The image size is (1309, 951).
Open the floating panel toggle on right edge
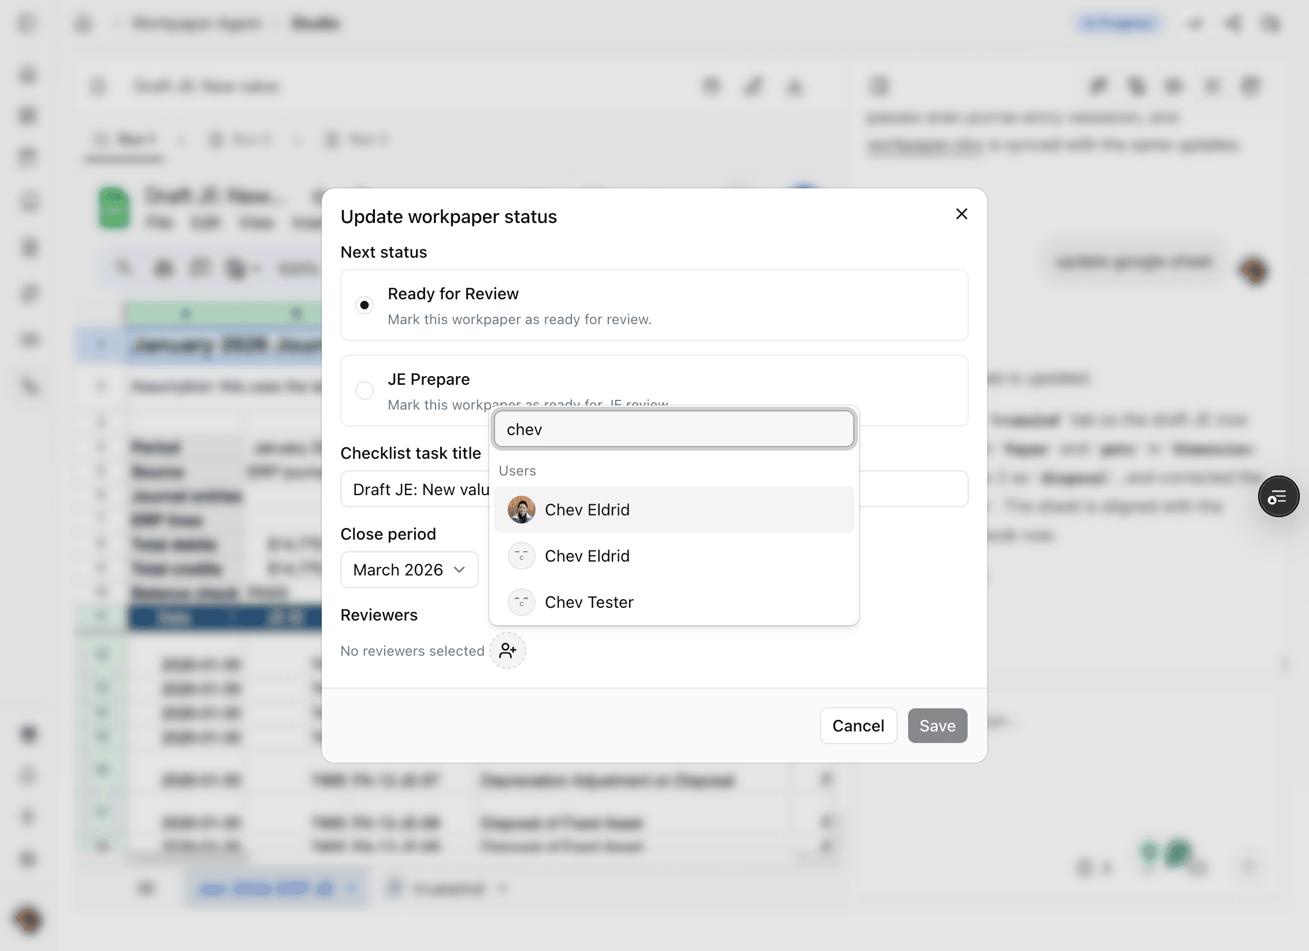click(1278, 496)
